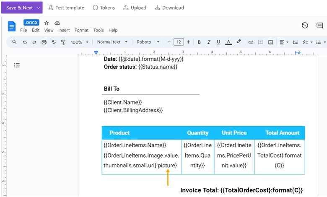Click the .DOCX format badge
This screenshot has height=197, width=327.
tap(31, 23)
